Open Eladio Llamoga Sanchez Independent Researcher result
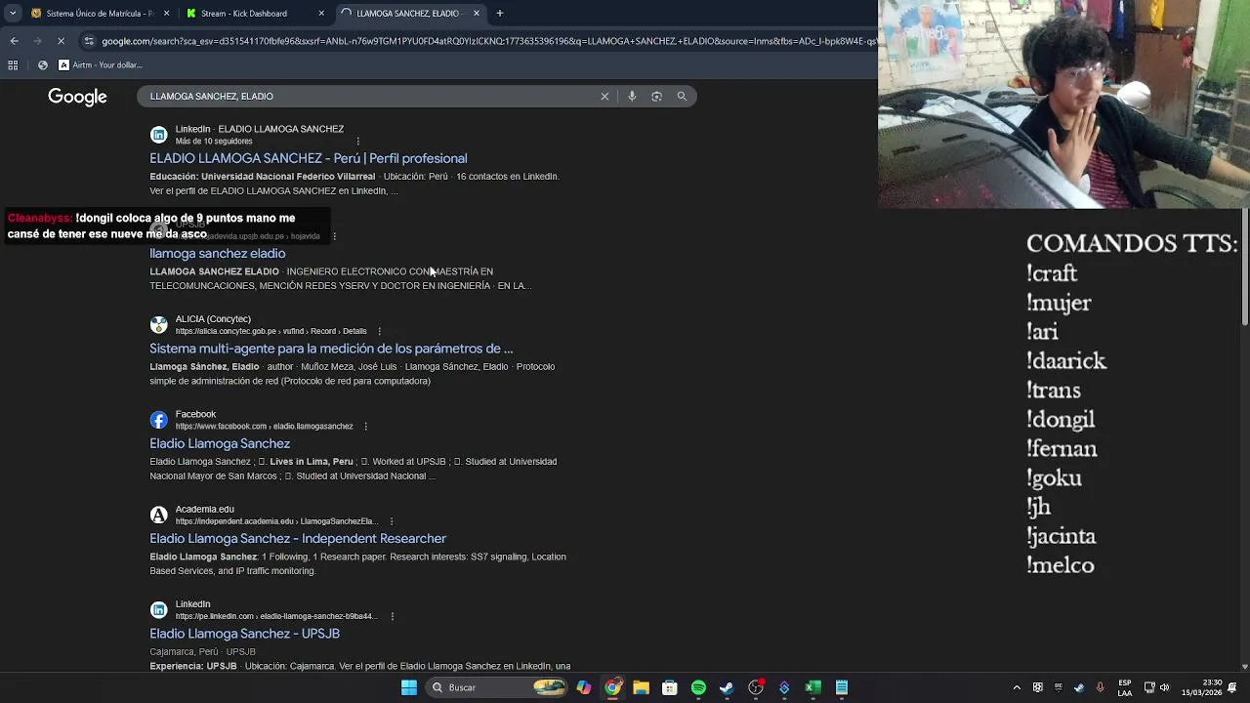 pos(298,538)
